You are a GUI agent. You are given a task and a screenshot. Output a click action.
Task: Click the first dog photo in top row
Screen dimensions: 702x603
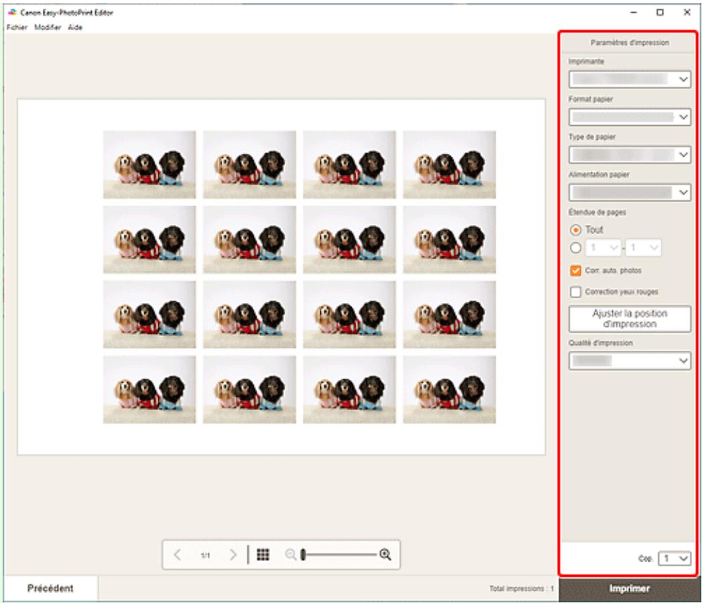(x=149, y=164)
